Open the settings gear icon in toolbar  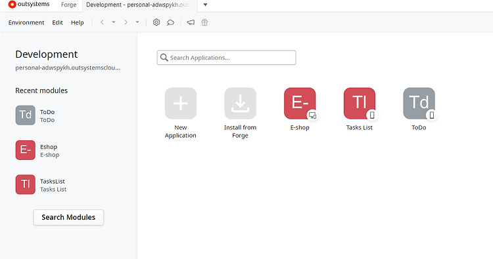(x=156, y=22)
